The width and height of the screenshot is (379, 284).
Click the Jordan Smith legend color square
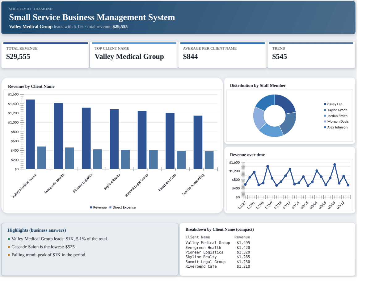(325, 116)
